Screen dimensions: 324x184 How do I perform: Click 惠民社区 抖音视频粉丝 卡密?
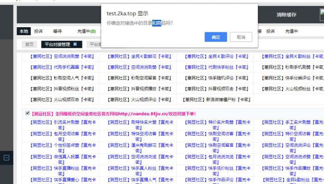point(62,89)
